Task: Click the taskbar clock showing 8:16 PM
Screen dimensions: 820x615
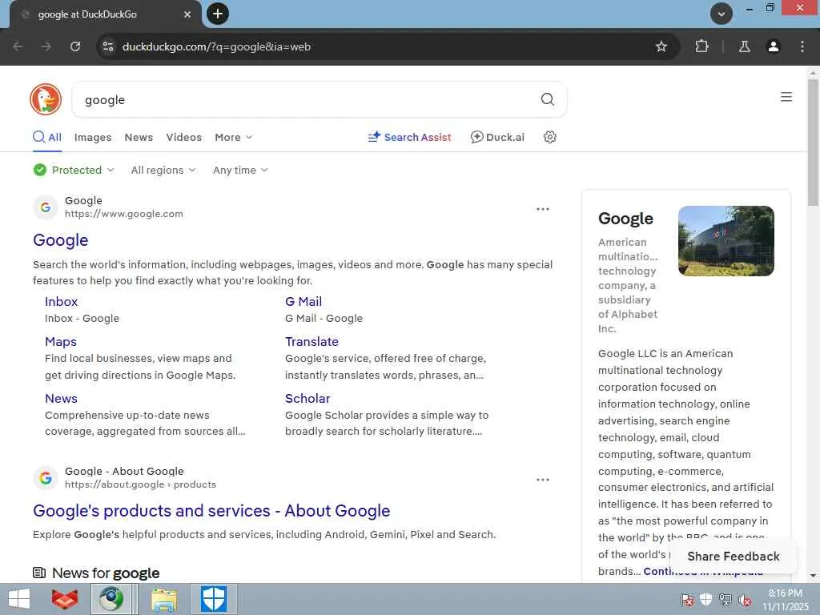Action: [785, 593]
